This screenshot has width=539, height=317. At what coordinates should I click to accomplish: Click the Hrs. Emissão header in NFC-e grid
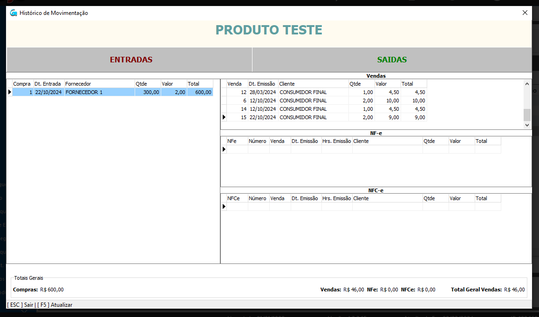[336, 198]
